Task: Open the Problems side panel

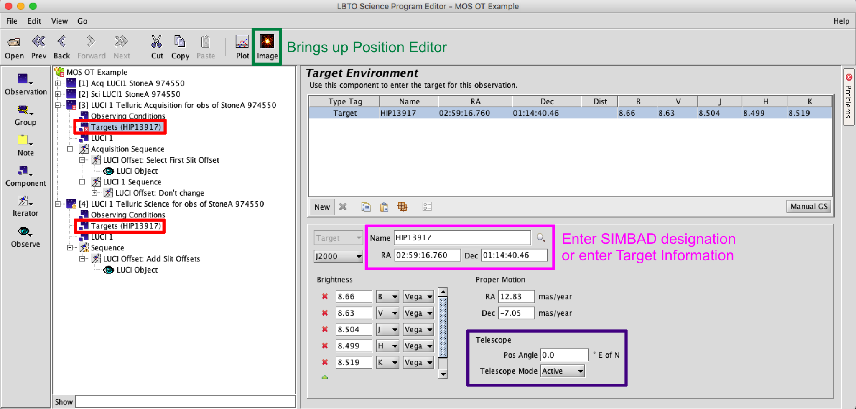Action: tap(848, 96)
